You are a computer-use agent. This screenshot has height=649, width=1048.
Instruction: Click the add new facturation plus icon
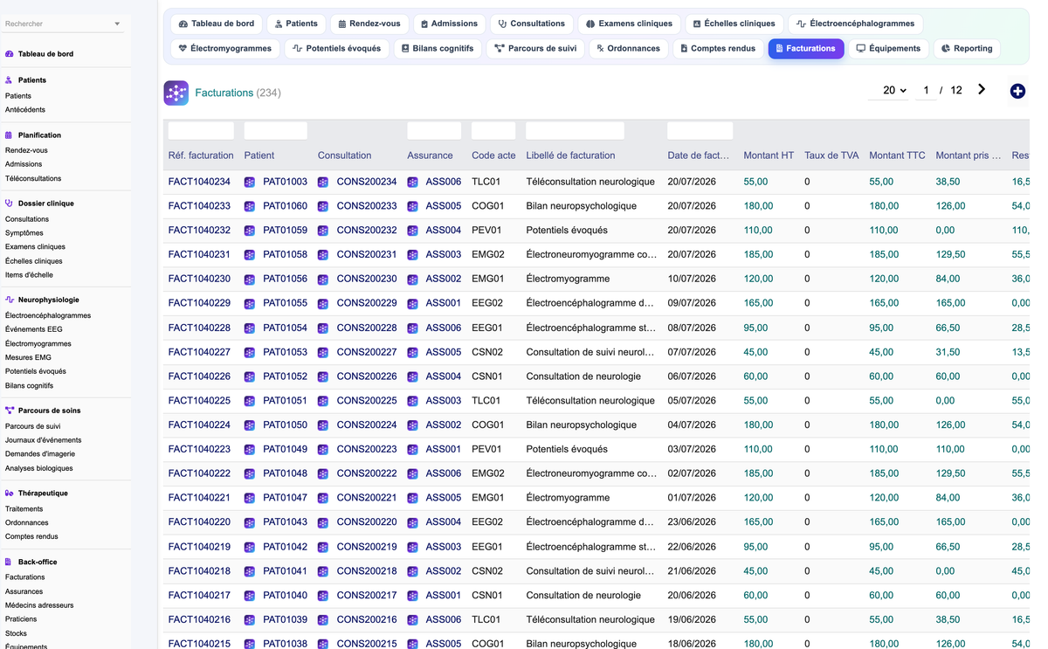click(x=1017, y=91)
